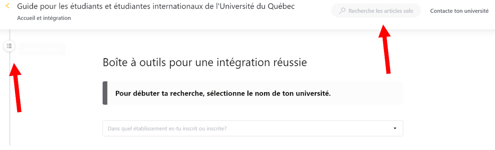Focus the "Recherche les articles" search field
This screenshot has height=150, width=495.
[x=376, y=11]
